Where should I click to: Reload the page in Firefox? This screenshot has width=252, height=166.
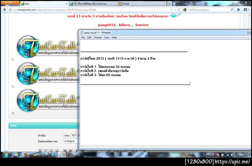click(178, 10)
